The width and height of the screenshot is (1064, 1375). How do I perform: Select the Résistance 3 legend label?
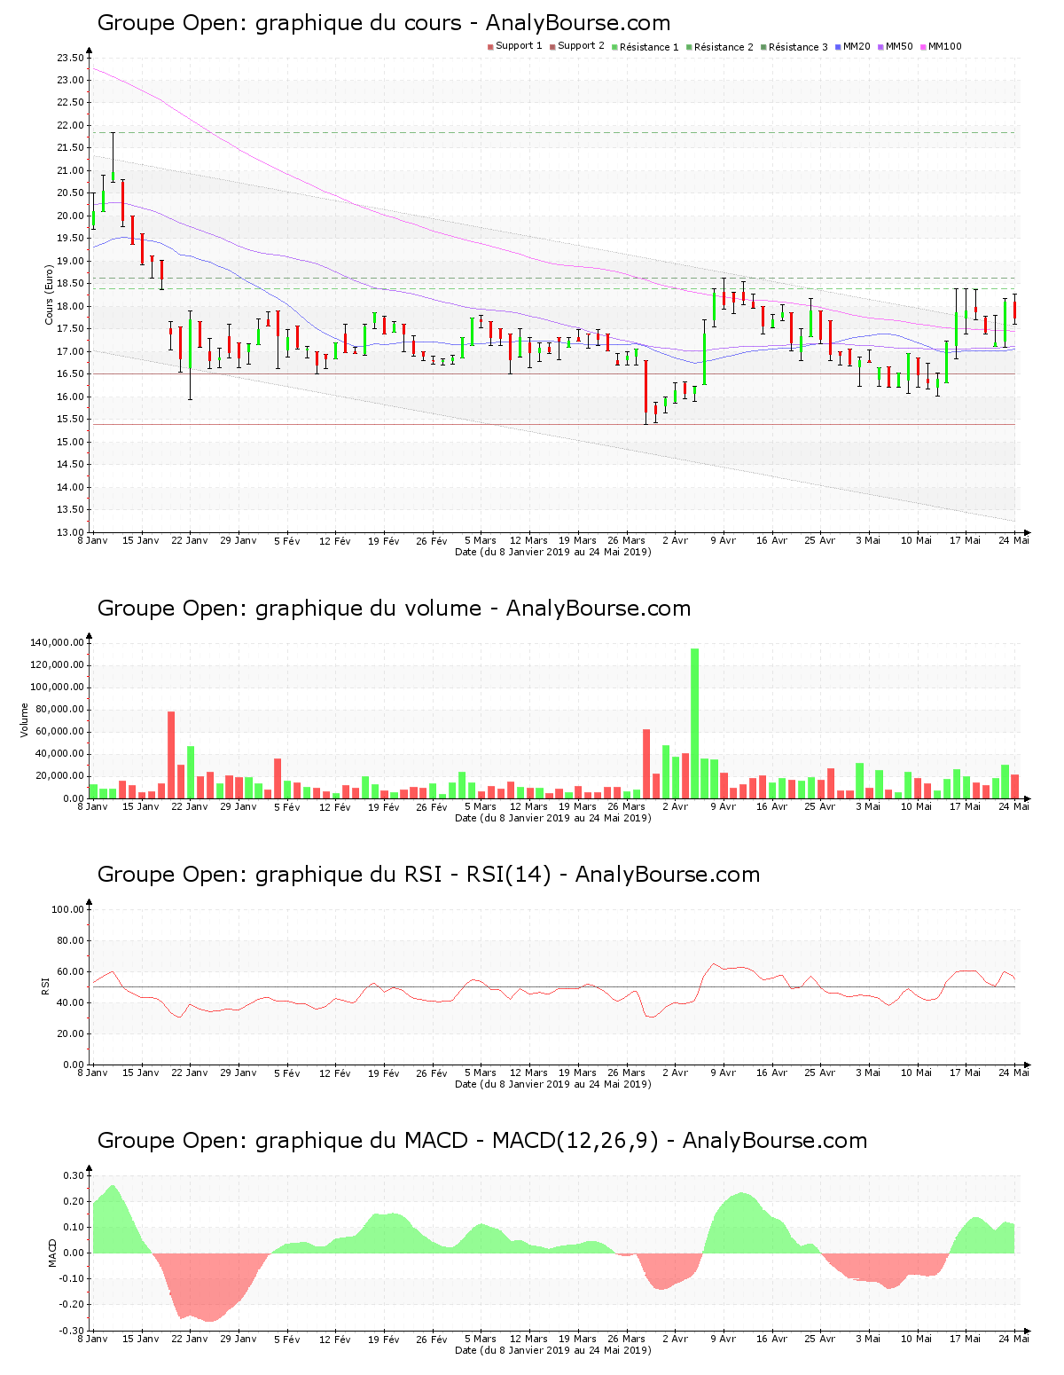pyautogui.click(x=798, y=47)
